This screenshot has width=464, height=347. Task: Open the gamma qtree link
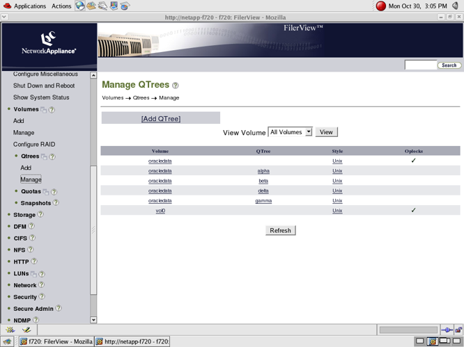coord(263,201)
